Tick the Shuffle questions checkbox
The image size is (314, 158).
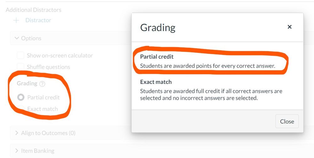point(21,67)
